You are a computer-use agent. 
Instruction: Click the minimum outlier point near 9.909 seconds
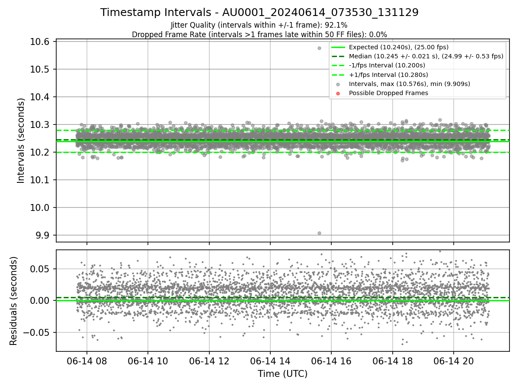(x=319, y=233)
